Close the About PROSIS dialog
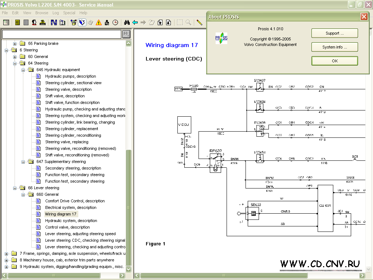373x280 pixels. [x=364, y=17]
